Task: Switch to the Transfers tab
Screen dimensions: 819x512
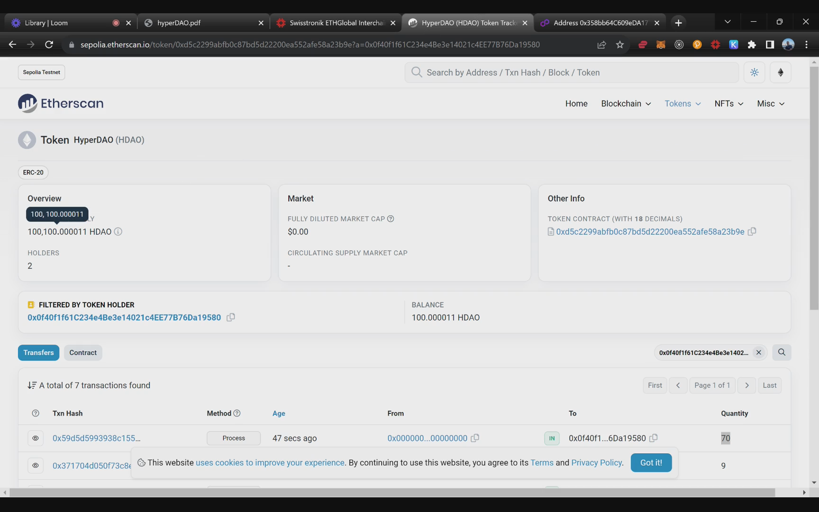Action: (x=38, y=352)
